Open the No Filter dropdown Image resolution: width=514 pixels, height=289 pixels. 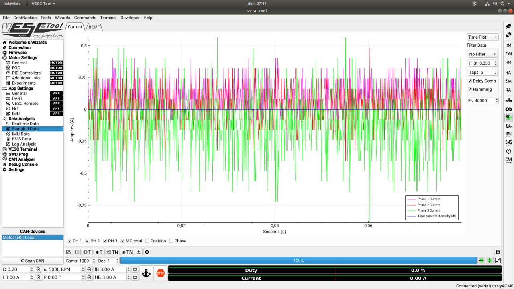coord(482,54)
